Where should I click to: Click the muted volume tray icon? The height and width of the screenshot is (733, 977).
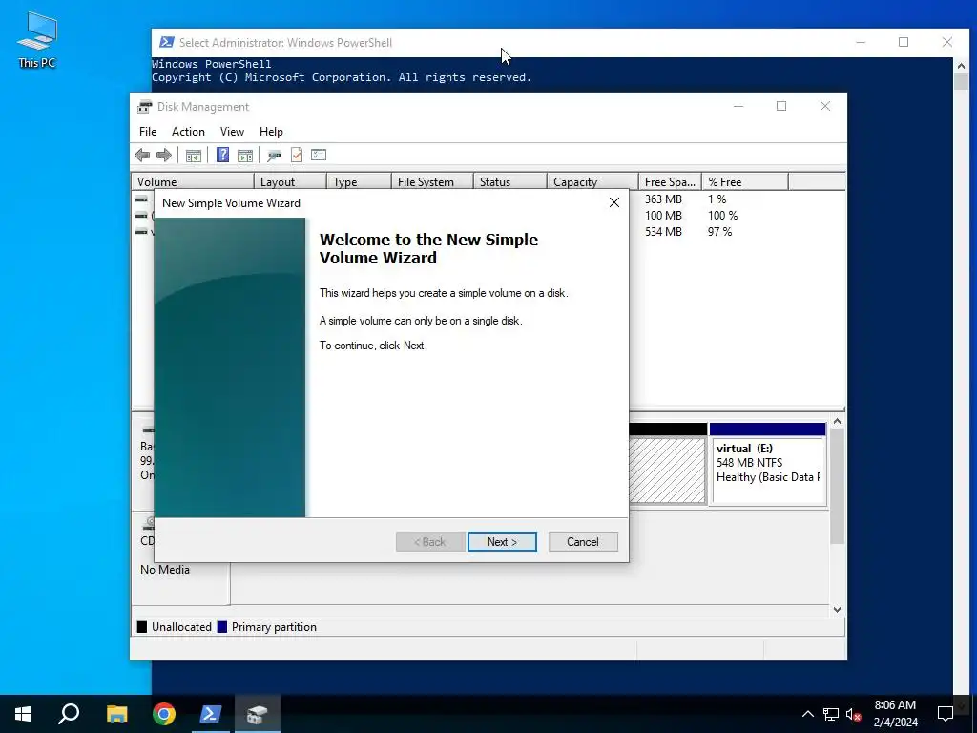point(854,714)
